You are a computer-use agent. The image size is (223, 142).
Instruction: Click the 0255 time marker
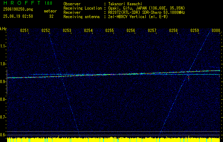pos(109,30)
